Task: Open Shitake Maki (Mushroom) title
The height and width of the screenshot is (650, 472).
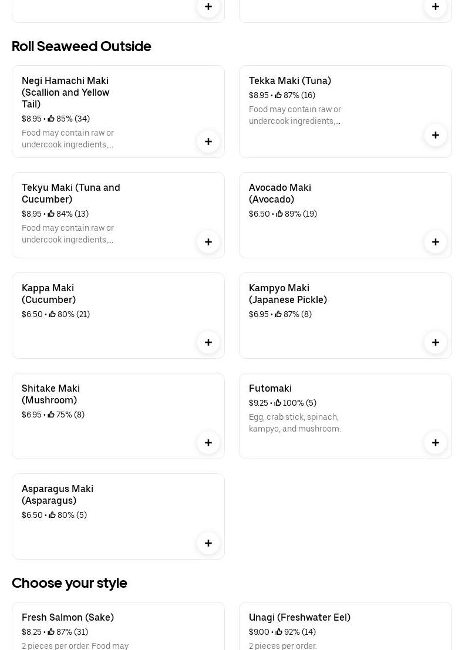Action: (50, 394)
